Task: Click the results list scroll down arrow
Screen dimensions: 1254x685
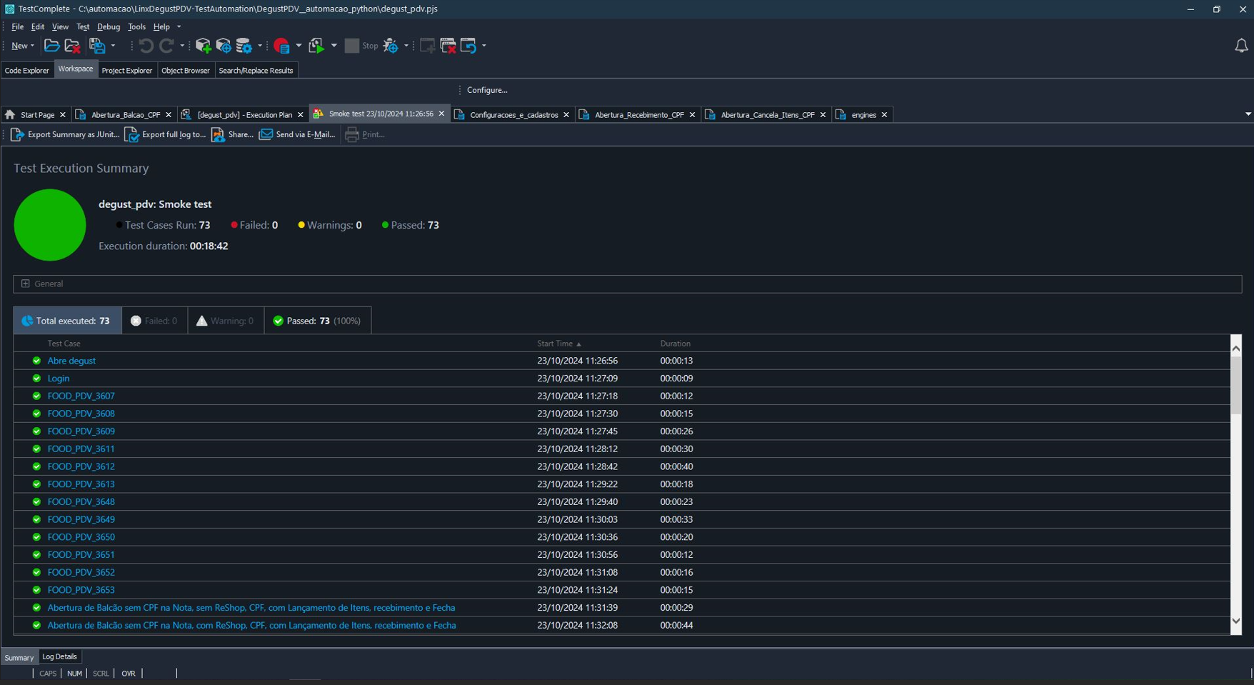Action: (x=1235, y=621)
